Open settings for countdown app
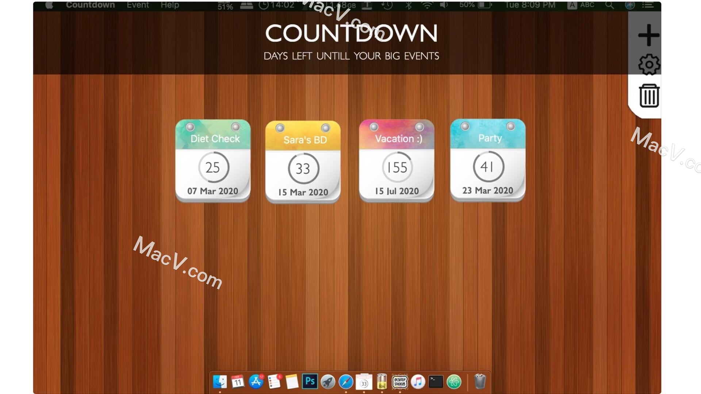 tap(648, 63)
